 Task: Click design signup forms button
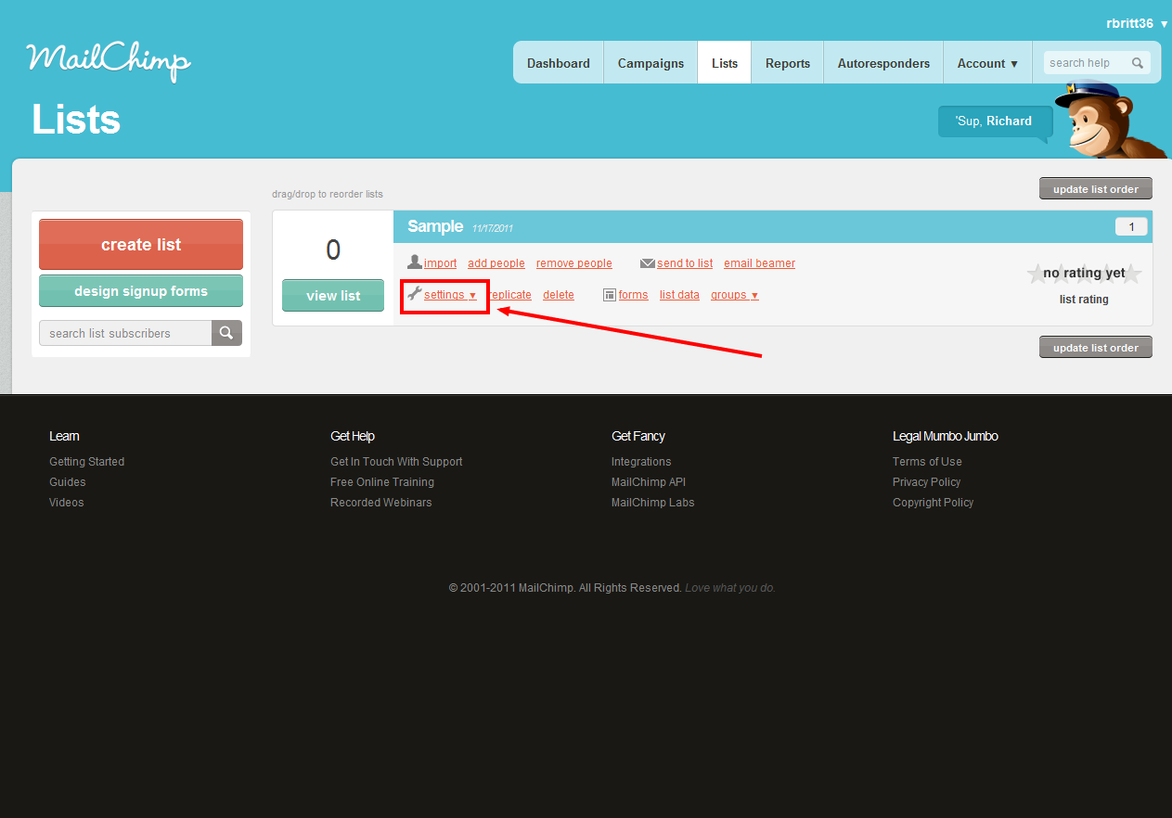[x=141, y=290]
